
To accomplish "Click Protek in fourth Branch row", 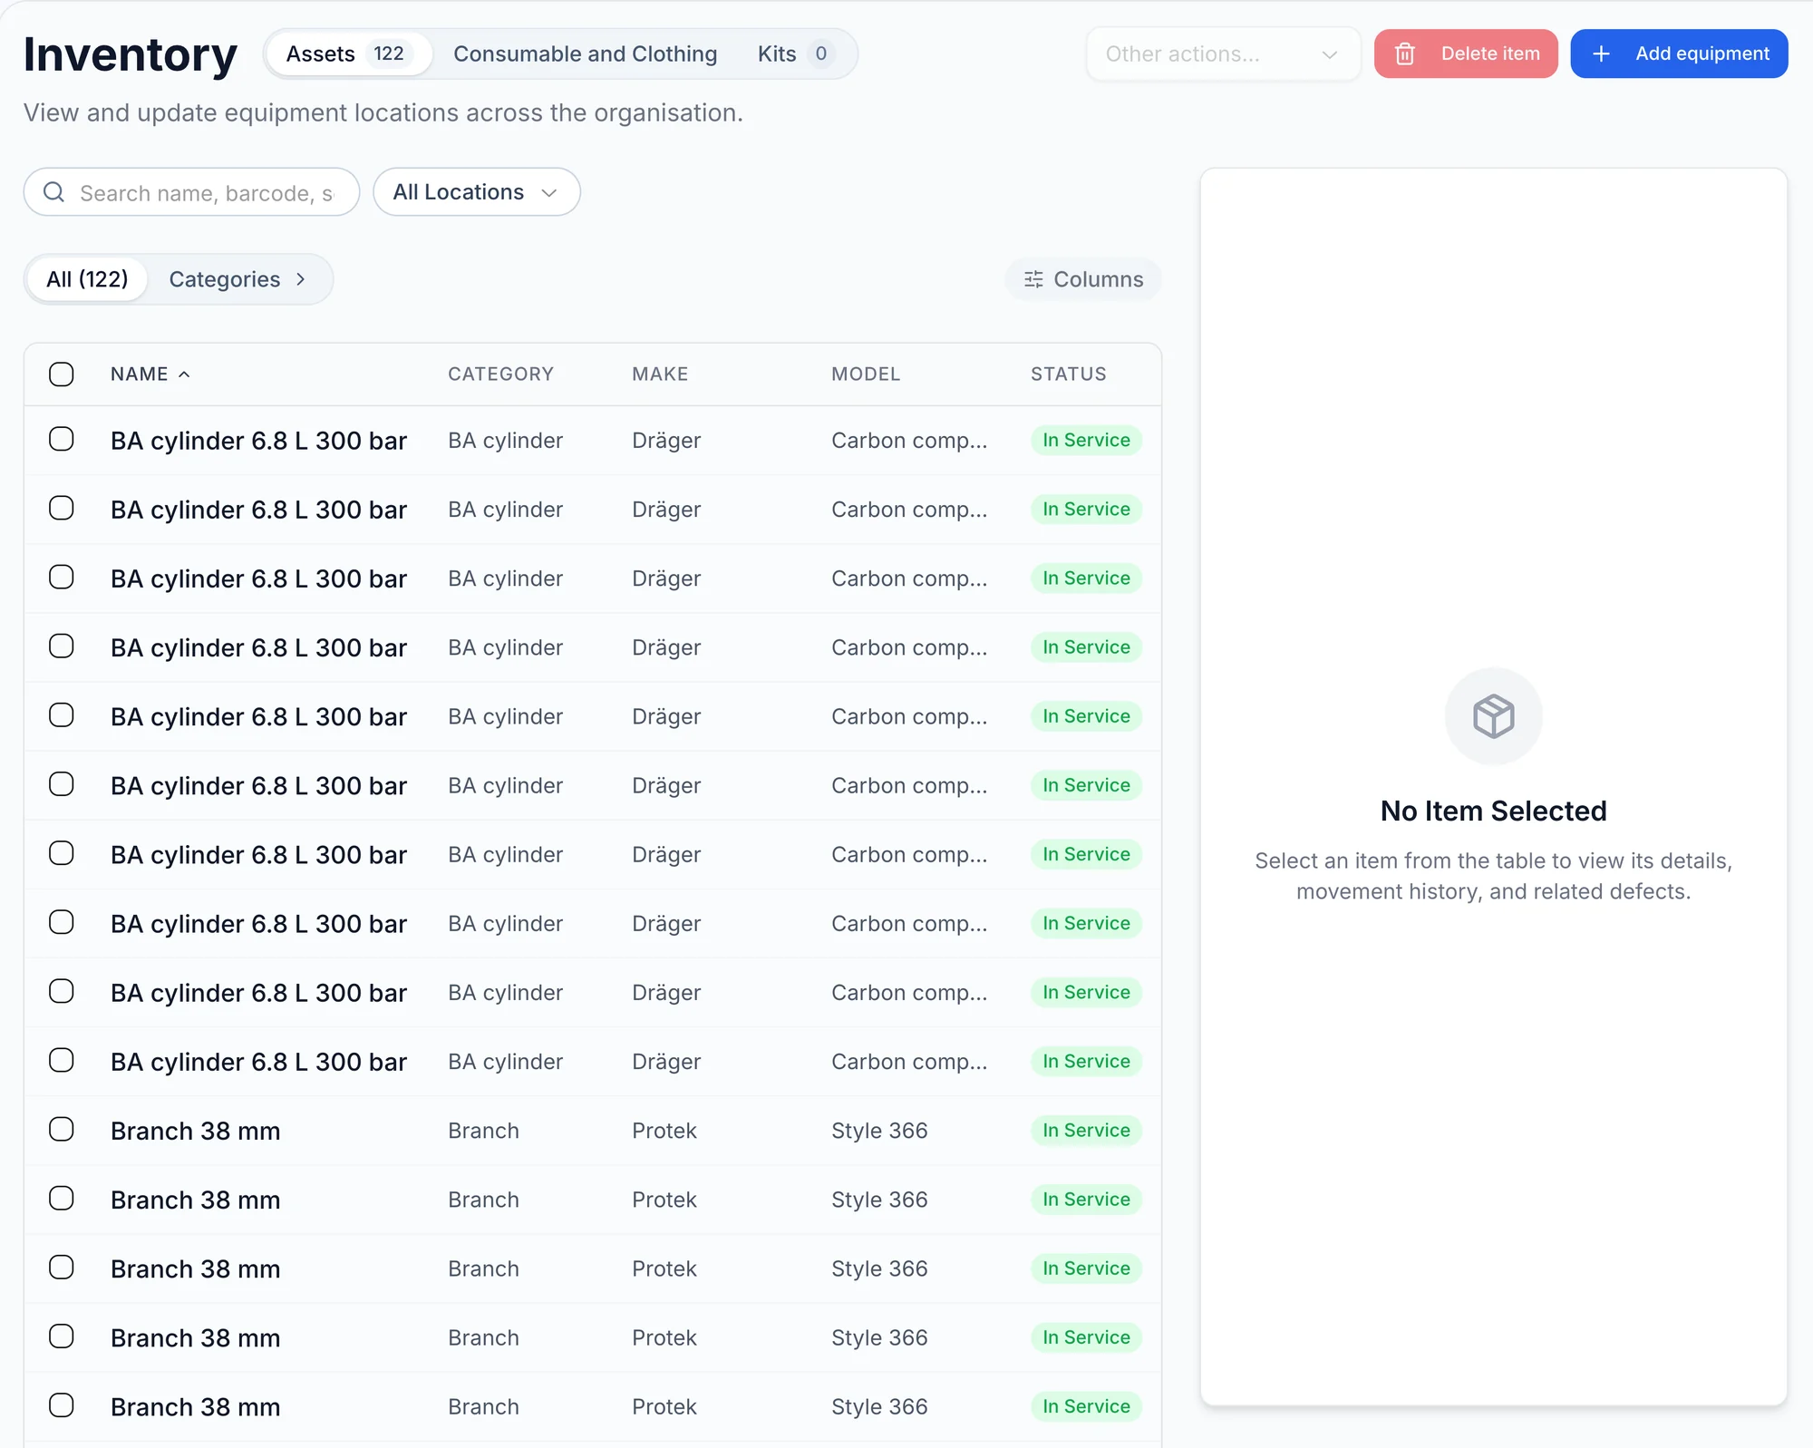I will [x=664, y=1337].
